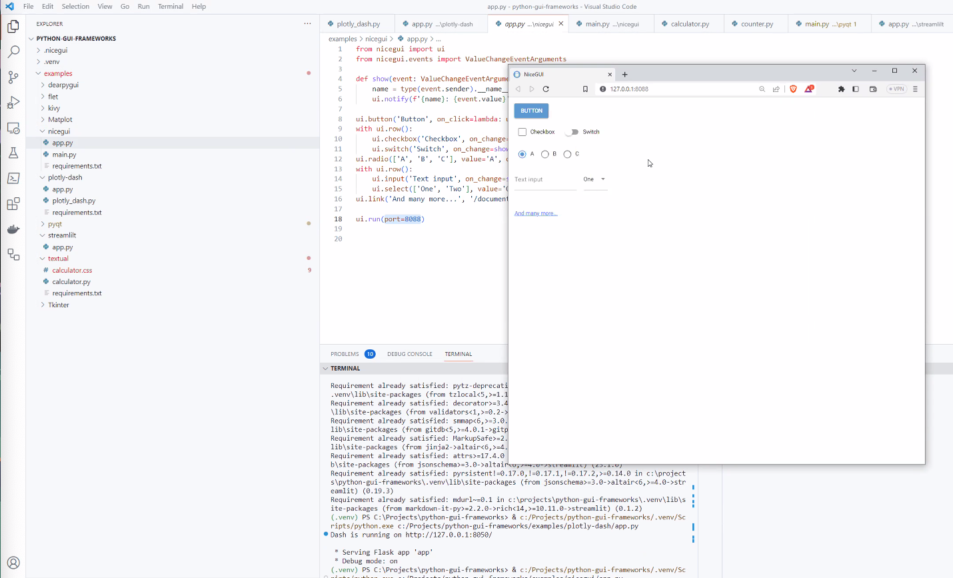Screen dimensions: 953x578
Task: Click the browser reload icon
Action: point(546,89)
